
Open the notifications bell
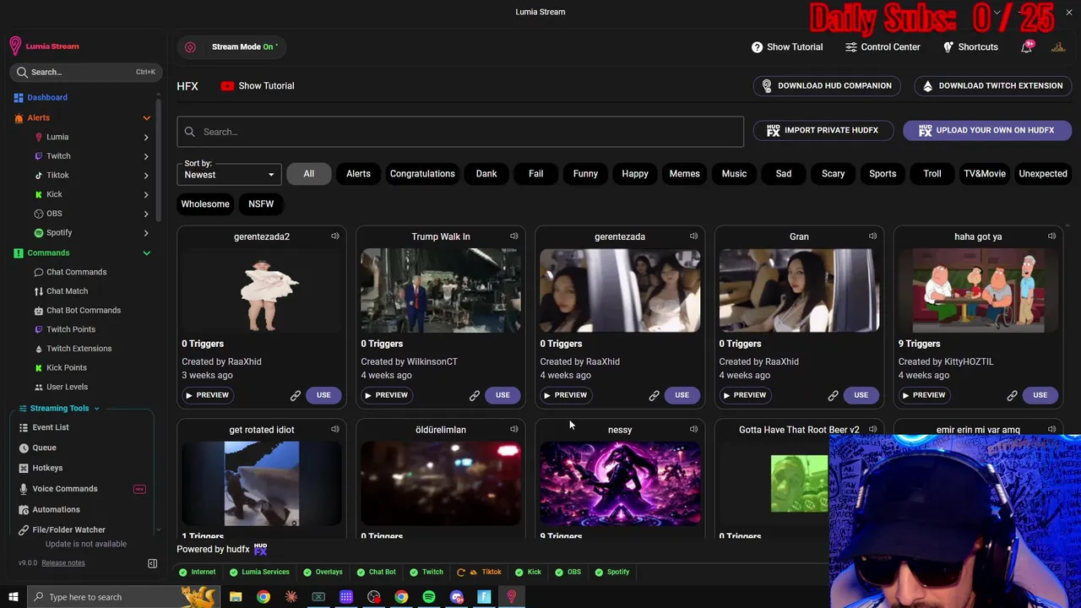coord(1027,46)
